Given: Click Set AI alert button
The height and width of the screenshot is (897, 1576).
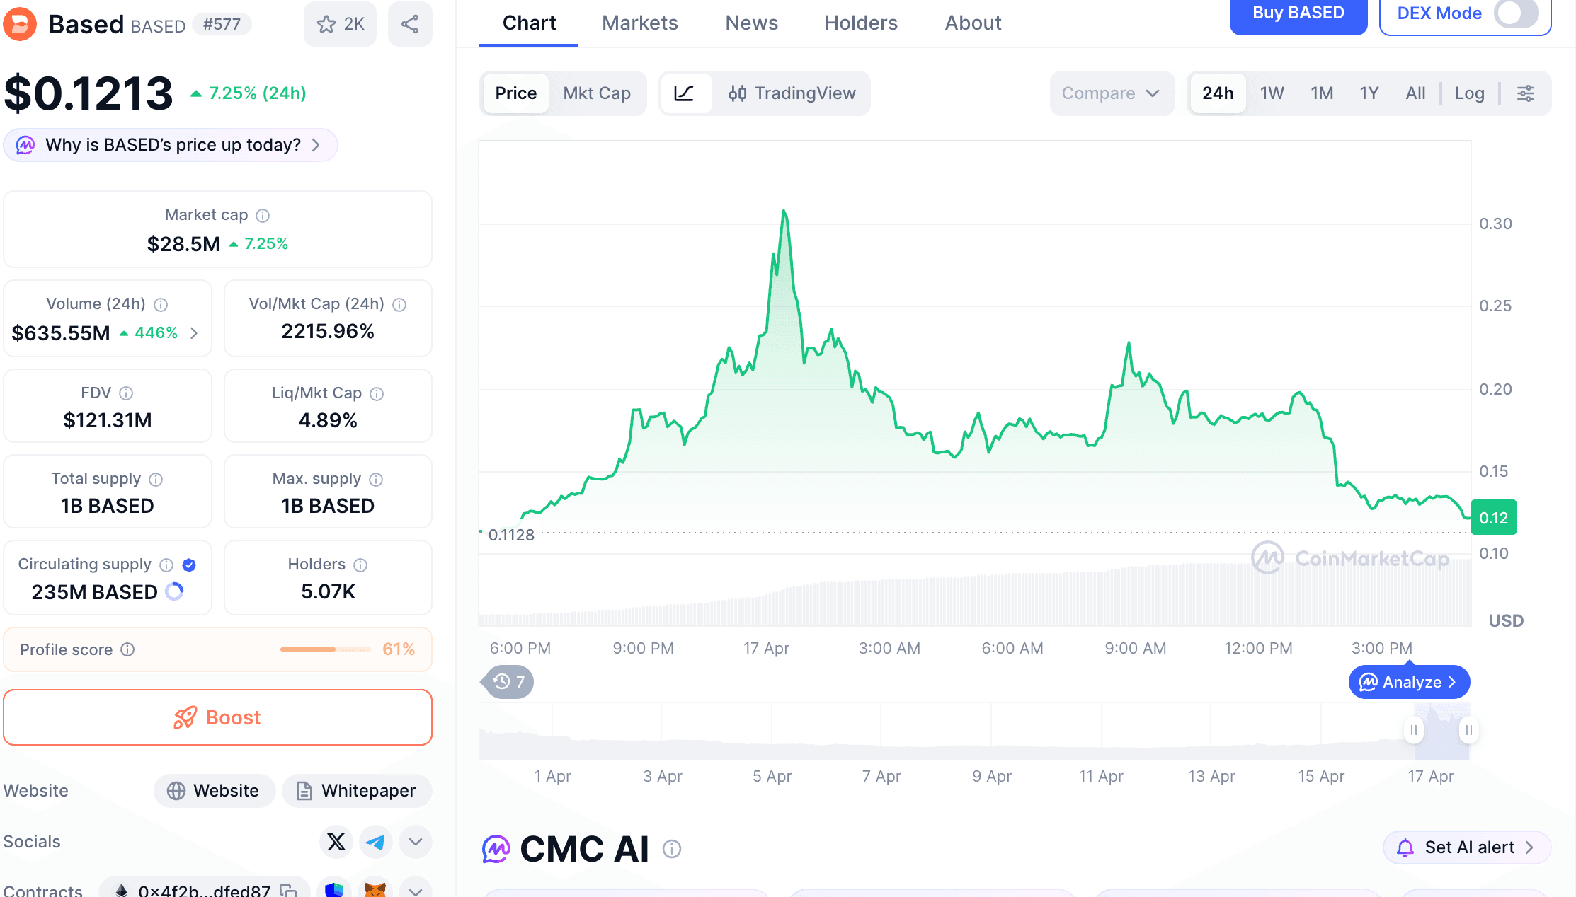Looking at the screenshot, I should 1468,847.
